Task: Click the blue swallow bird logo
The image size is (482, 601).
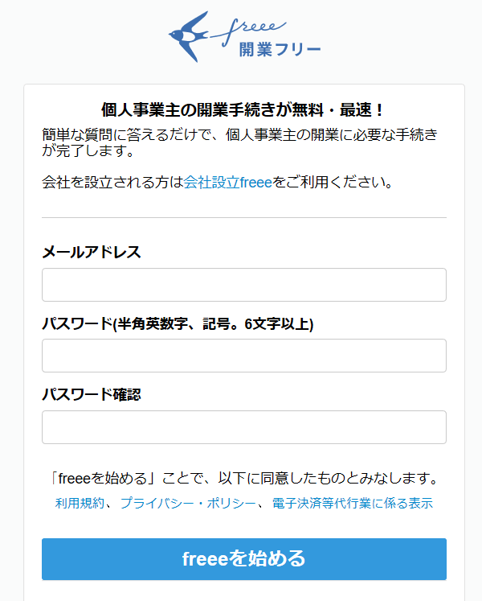Action: [x=188, y=36]
